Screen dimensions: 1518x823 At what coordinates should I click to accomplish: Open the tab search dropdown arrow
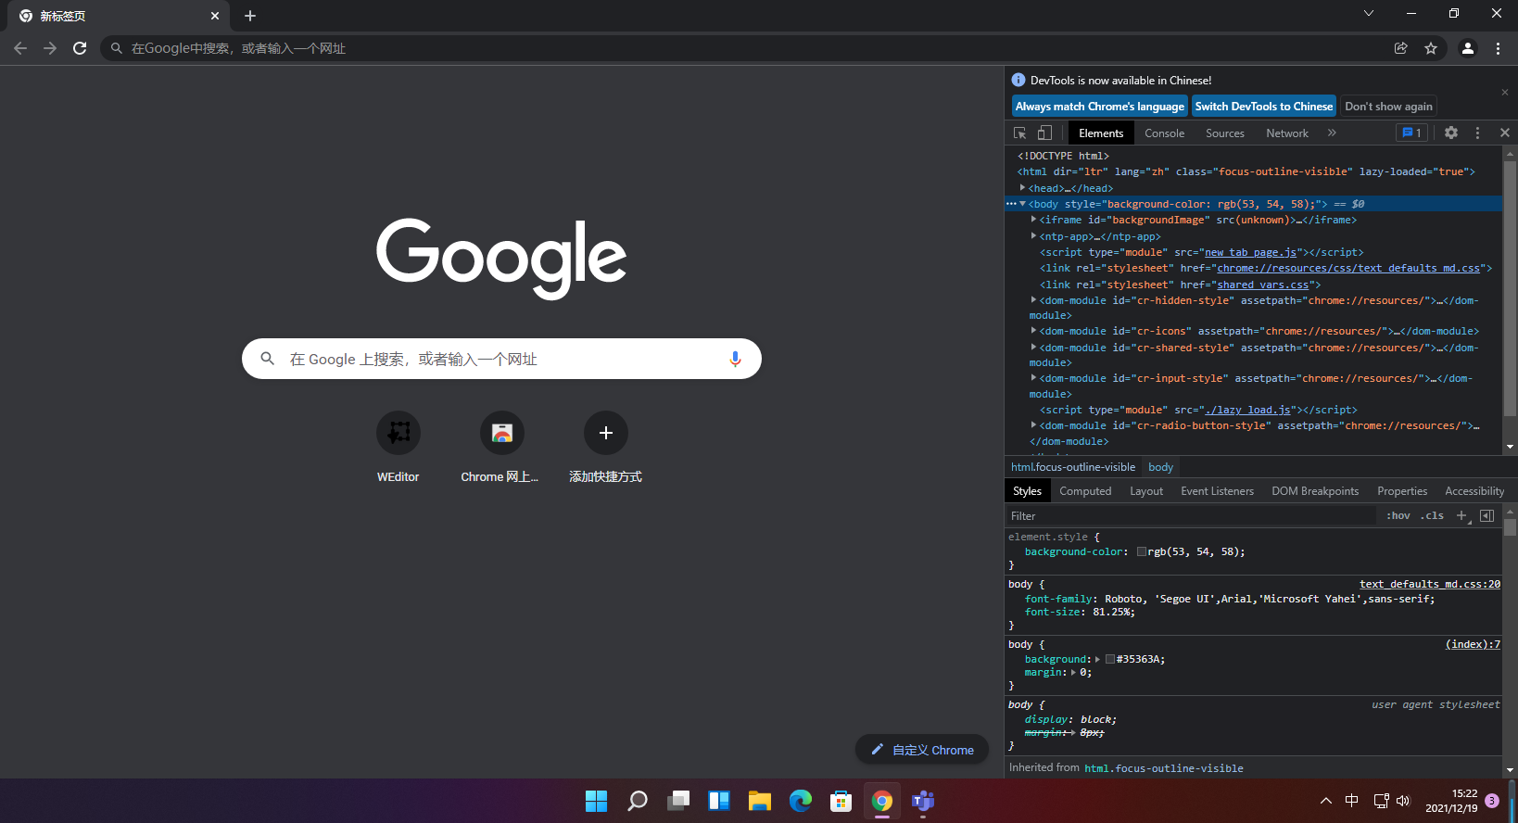coord(1369,13)
